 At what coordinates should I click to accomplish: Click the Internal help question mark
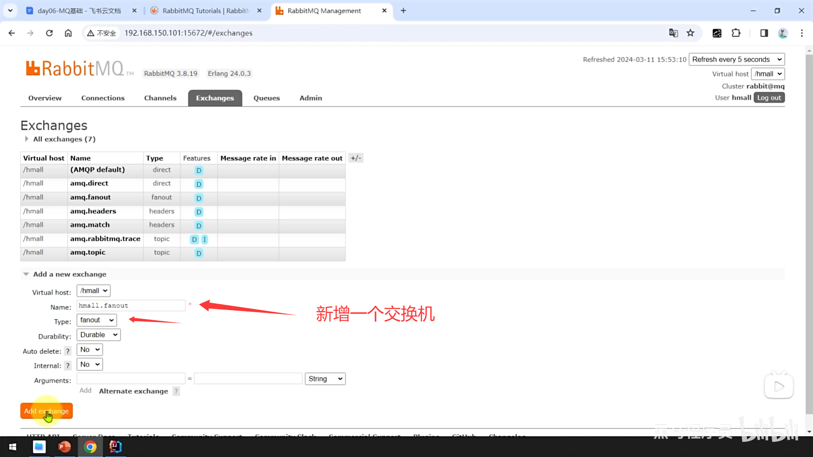pyautogui.click(x=68, y=366)
